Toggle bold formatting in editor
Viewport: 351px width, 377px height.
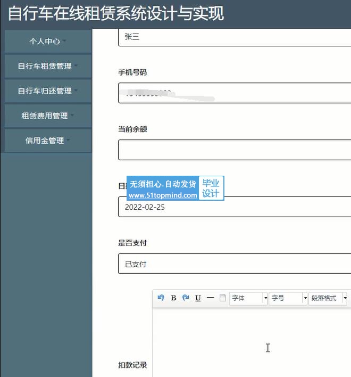(173, 298)
